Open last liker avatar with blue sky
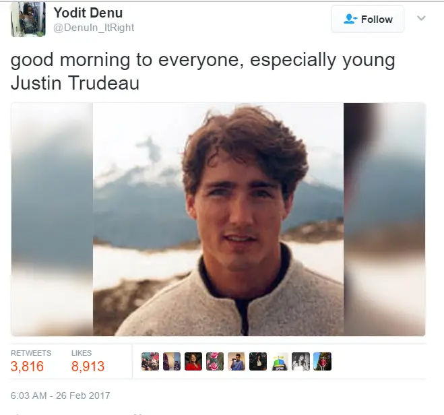 pos(323,361)
